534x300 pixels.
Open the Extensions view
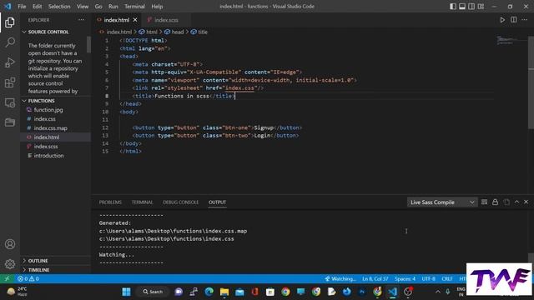click(10, 82)
